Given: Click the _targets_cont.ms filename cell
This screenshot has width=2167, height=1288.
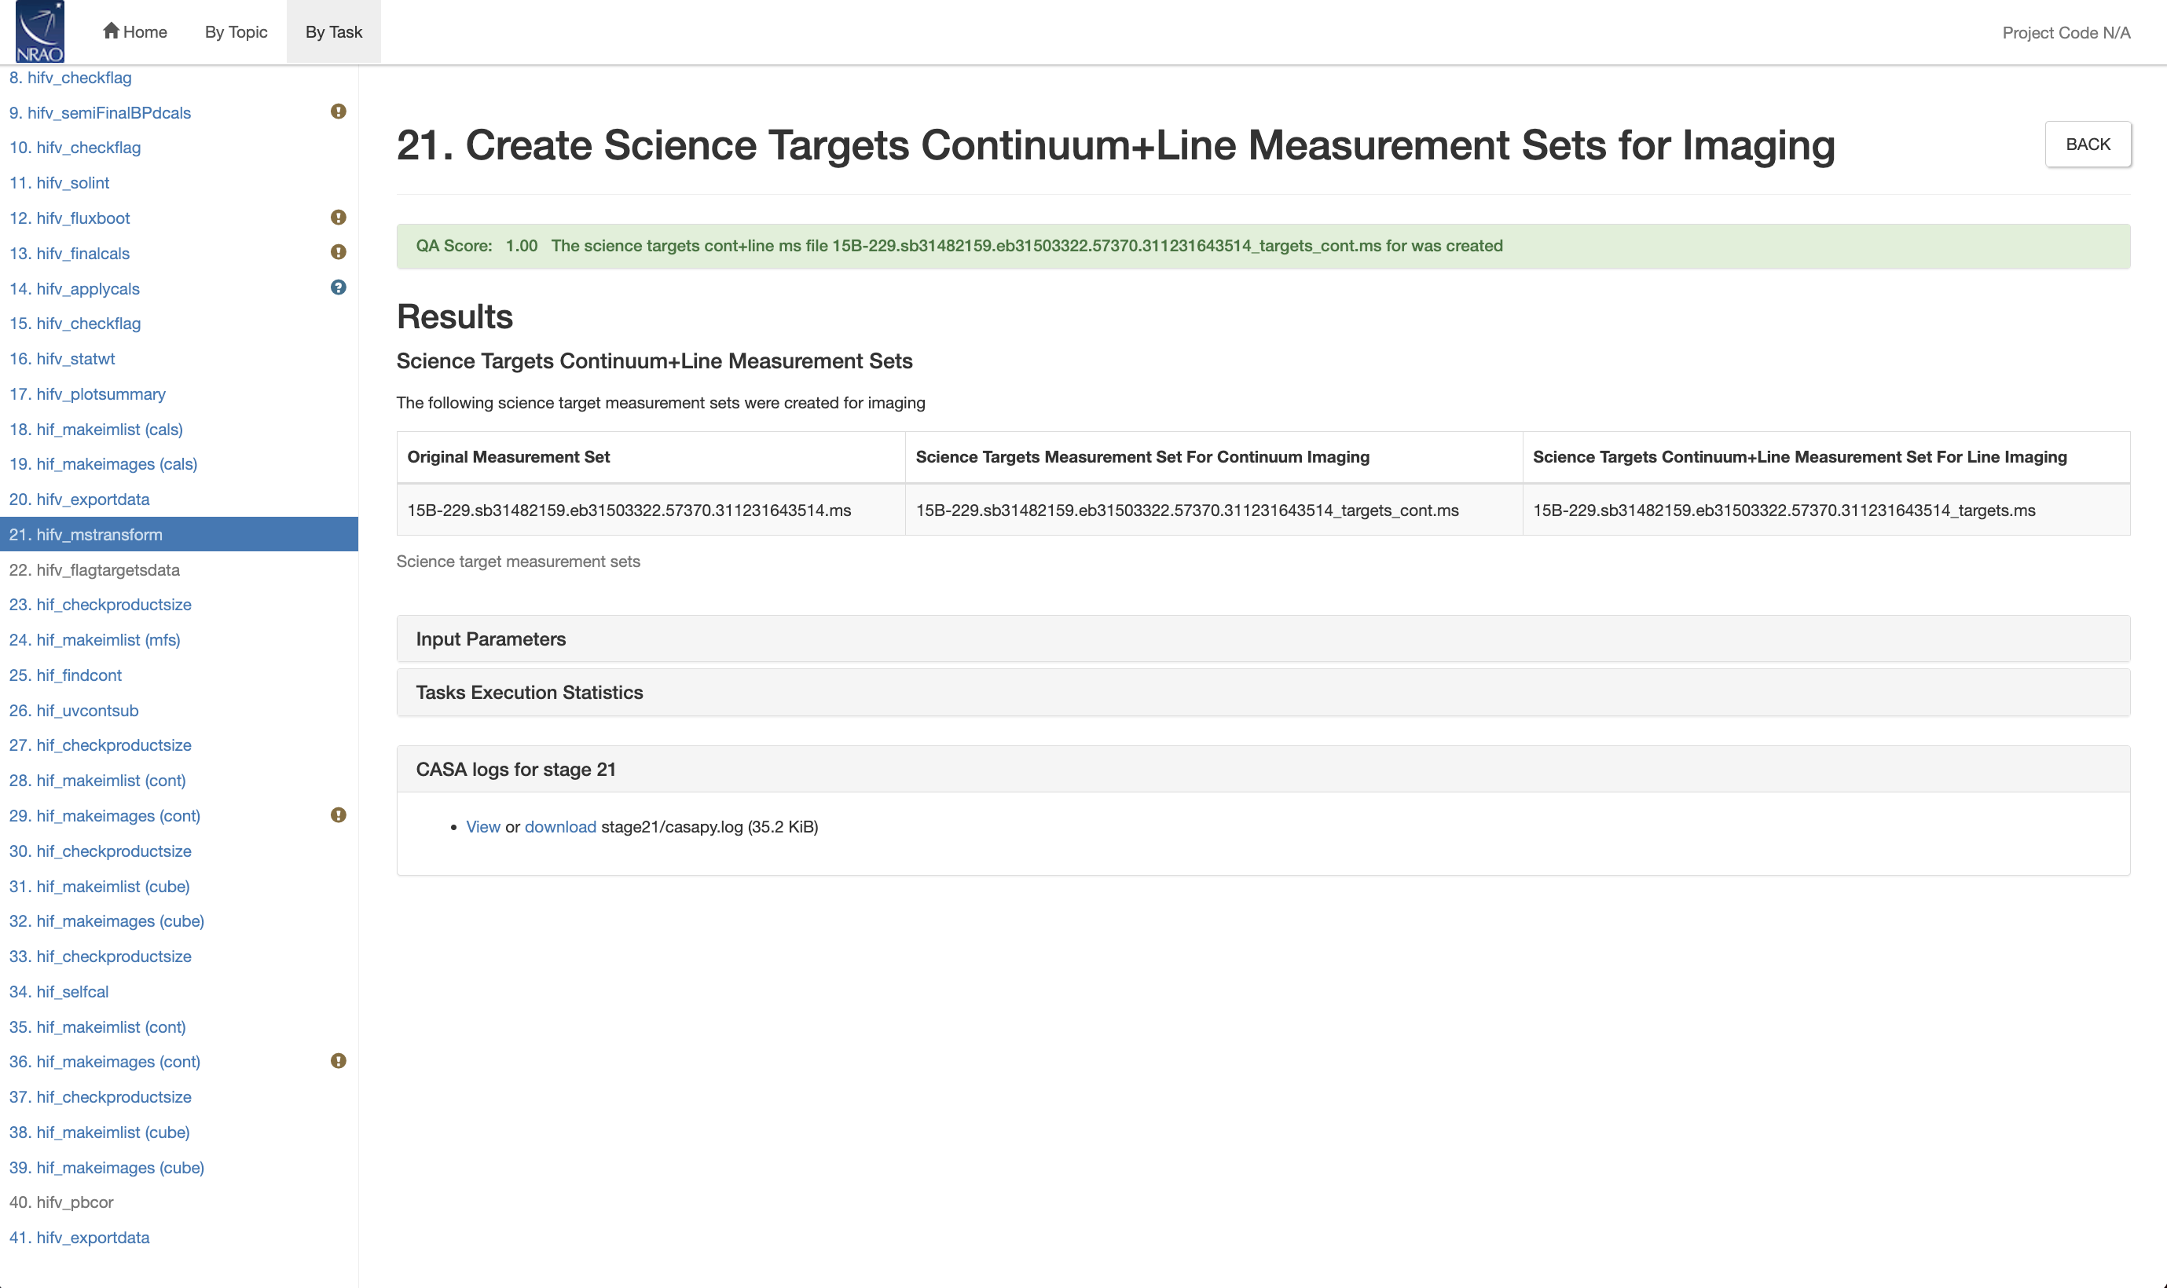Looking at the screenshot, I should click(1214, 510).
